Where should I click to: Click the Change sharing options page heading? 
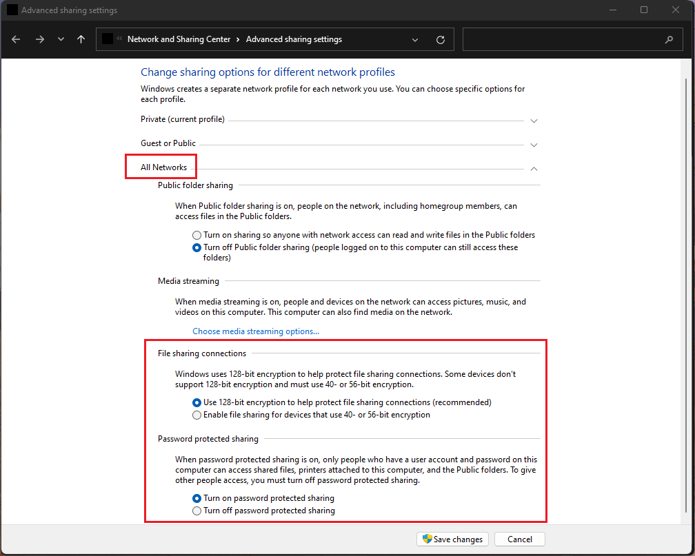pos(268,72)
